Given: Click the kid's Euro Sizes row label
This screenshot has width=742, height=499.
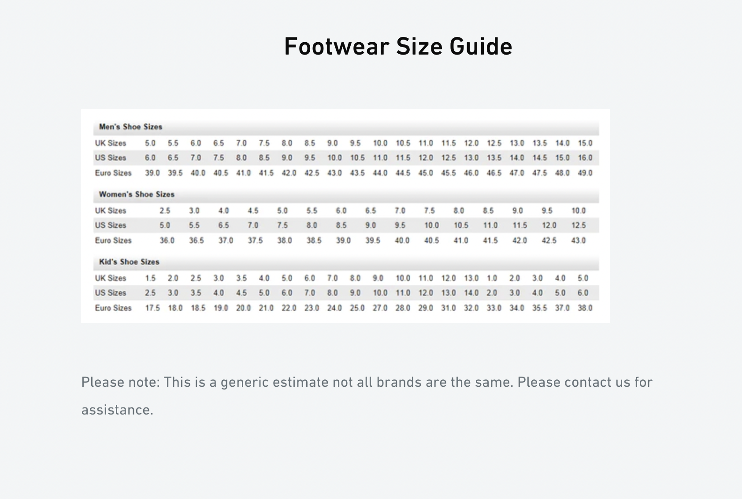Looking at the screenshot, I should [x=113, y=308].
